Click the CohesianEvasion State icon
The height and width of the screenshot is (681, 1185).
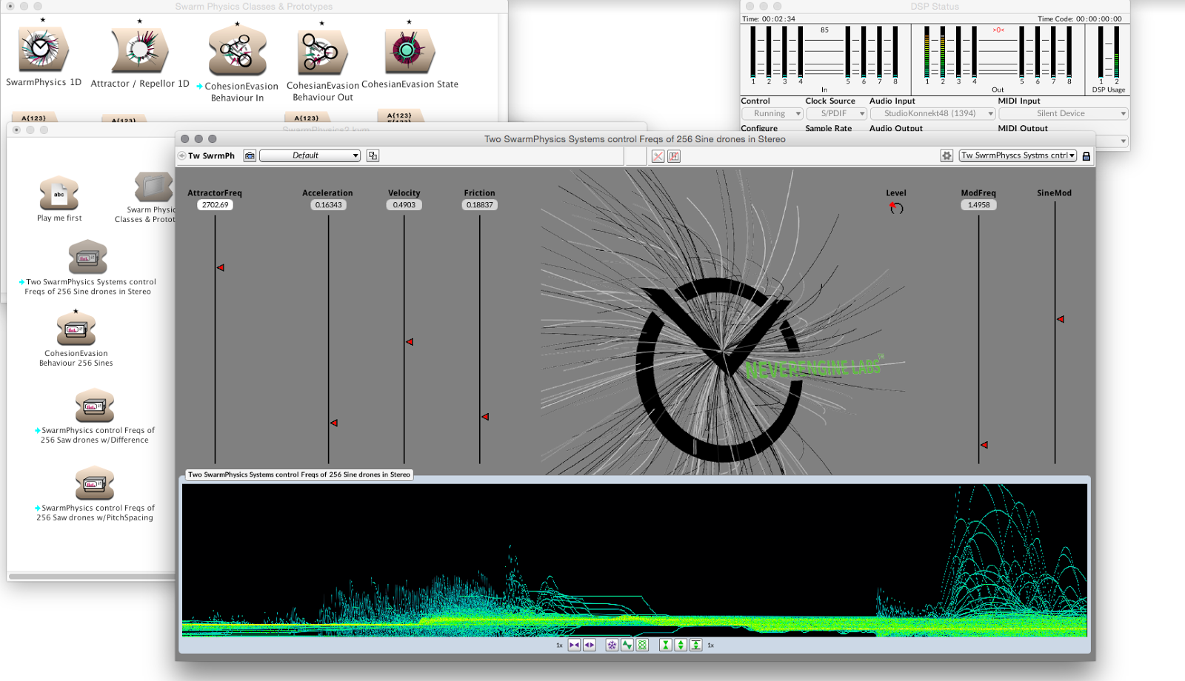409,51
